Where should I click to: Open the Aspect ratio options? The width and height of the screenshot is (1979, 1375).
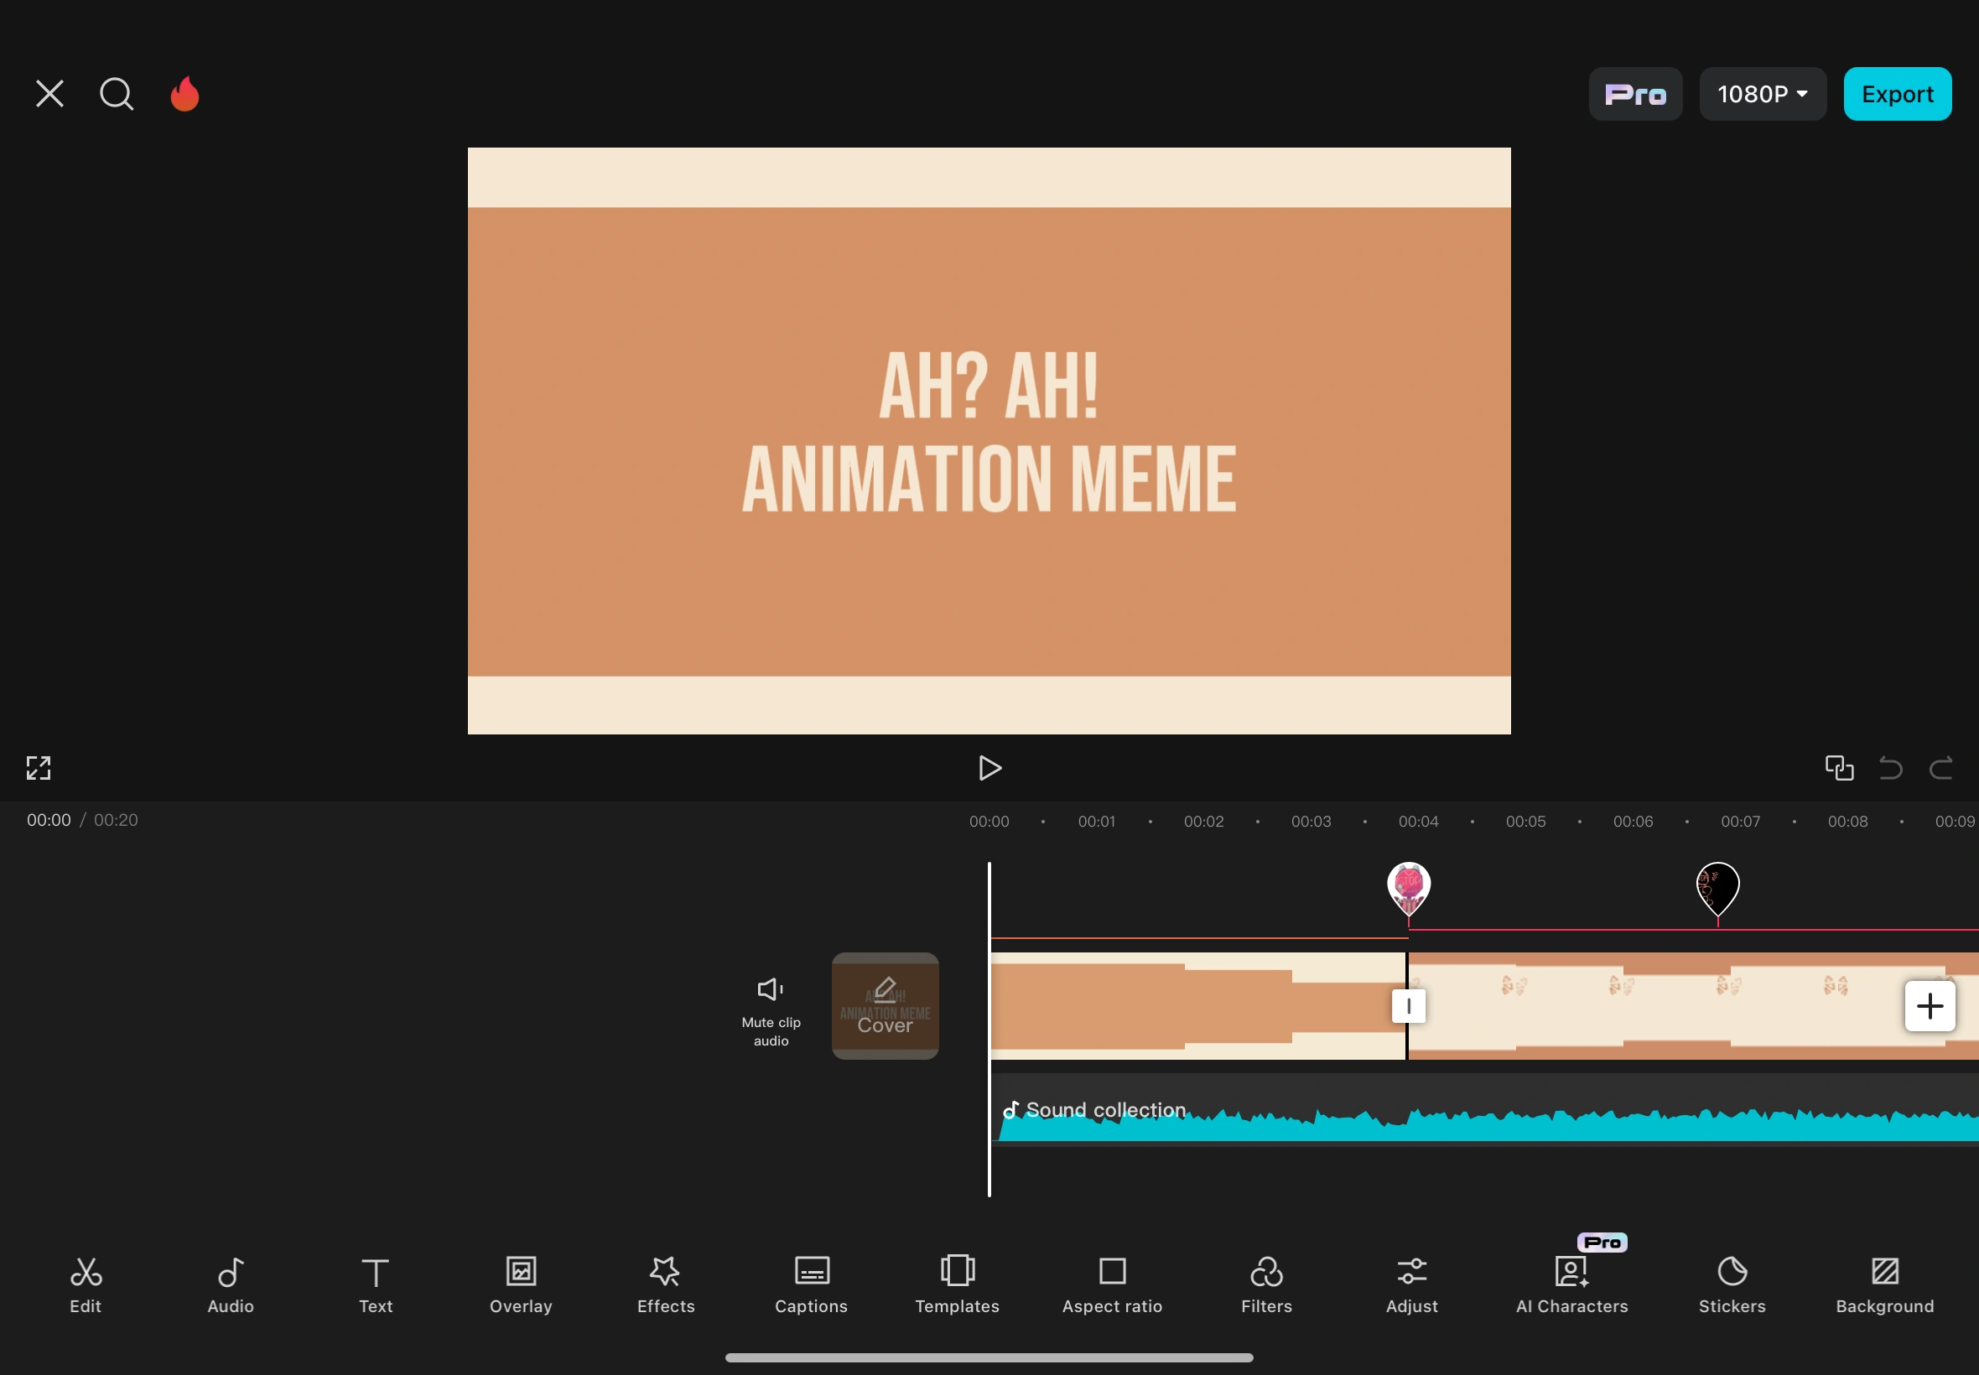point(1111,1283)
